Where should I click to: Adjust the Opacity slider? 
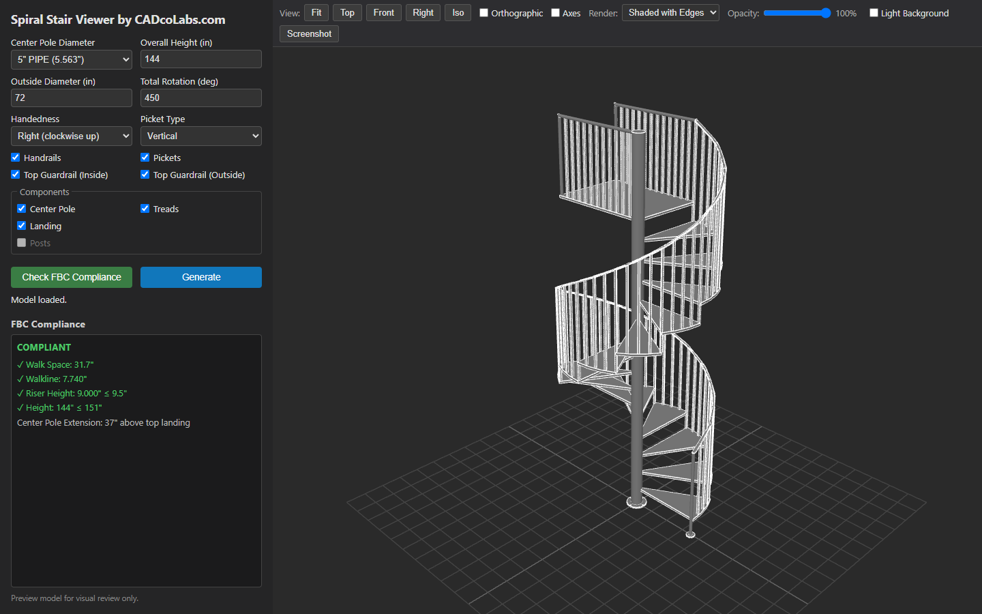(x=797, y=13)
